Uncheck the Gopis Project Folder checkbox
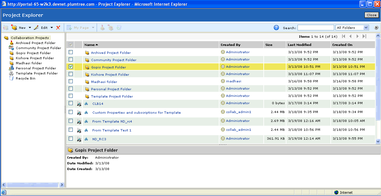Screen dimensions: 381x196 point(71,66)
